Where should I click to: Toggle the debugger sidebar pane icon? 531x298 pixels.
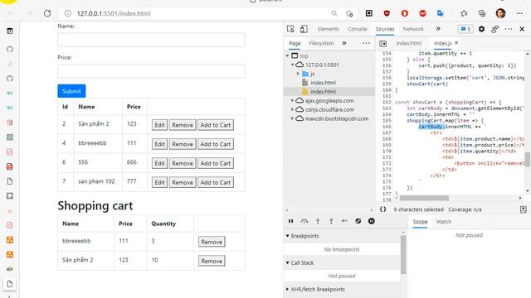[524, 209]
